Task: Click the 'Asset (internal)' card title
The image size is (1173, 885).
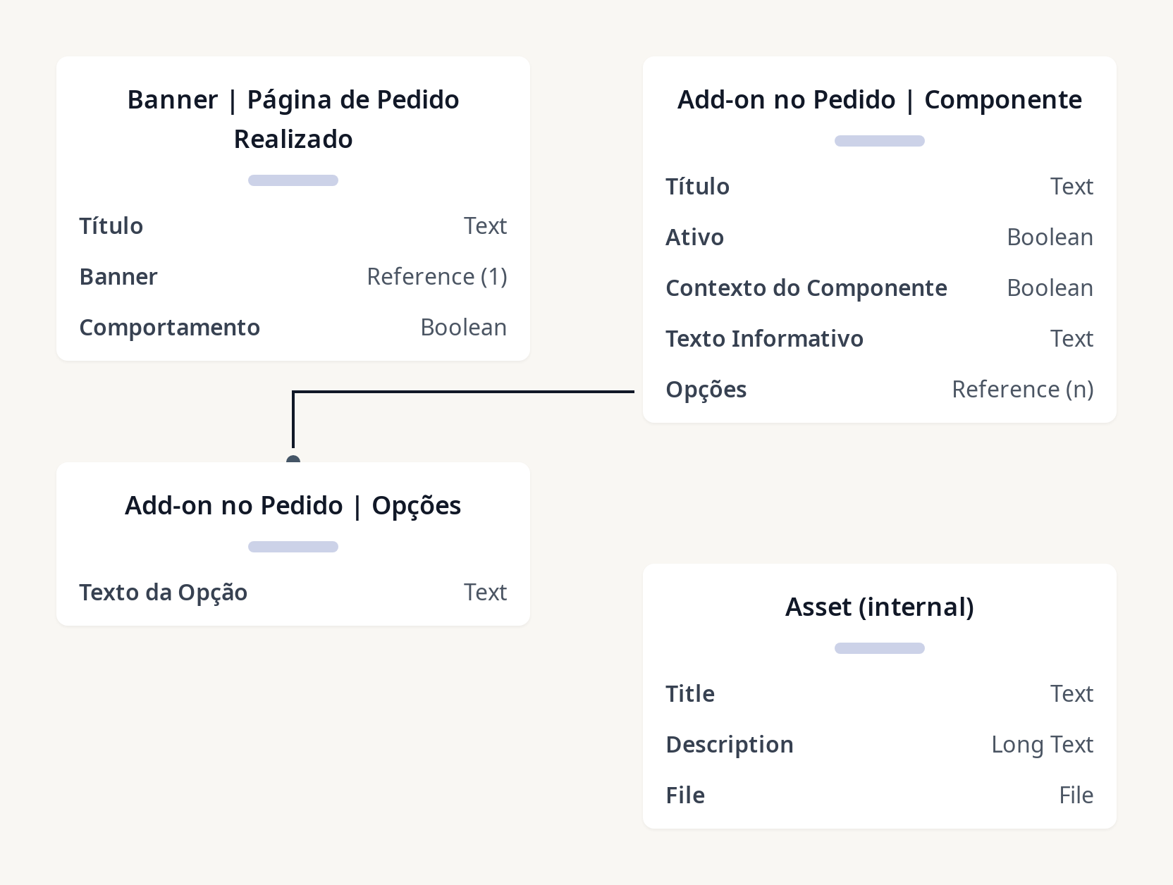Action: [x=879, y=607]
